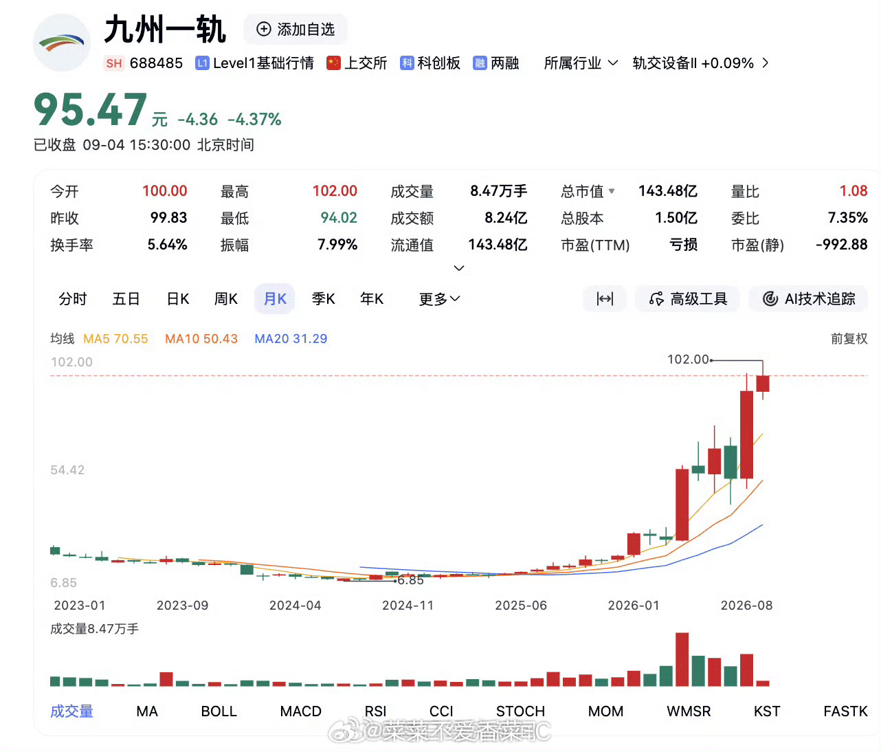Select the RSI indicator tab
The width and height of the screenshot is (881, 752).
[x=375, y=711]
